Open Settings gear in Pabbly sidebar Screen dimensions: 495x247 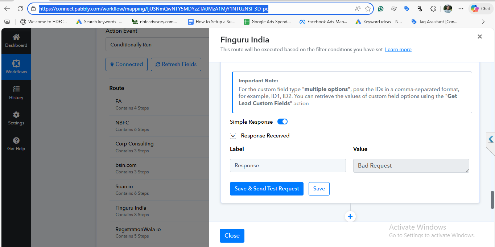(16, 118)
